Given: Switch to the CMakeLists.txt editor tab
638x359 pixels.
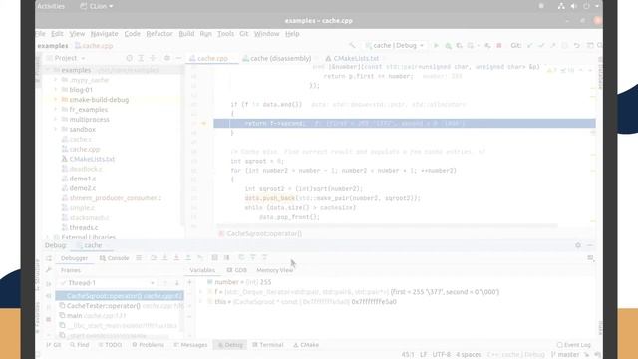Looking at the screenshot, I should pos(352,58).
